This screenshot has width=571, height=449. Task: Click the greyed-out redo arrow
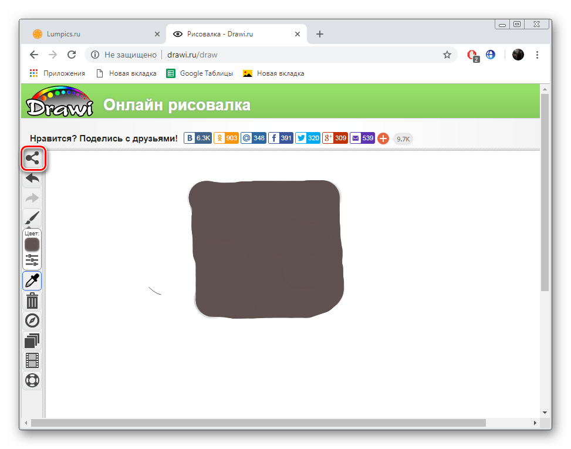coord(32,198)
